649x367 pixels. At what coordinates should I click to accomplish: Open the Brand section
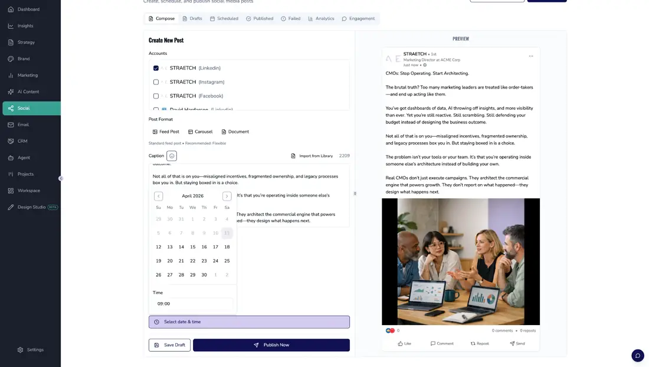coord(30,59)
